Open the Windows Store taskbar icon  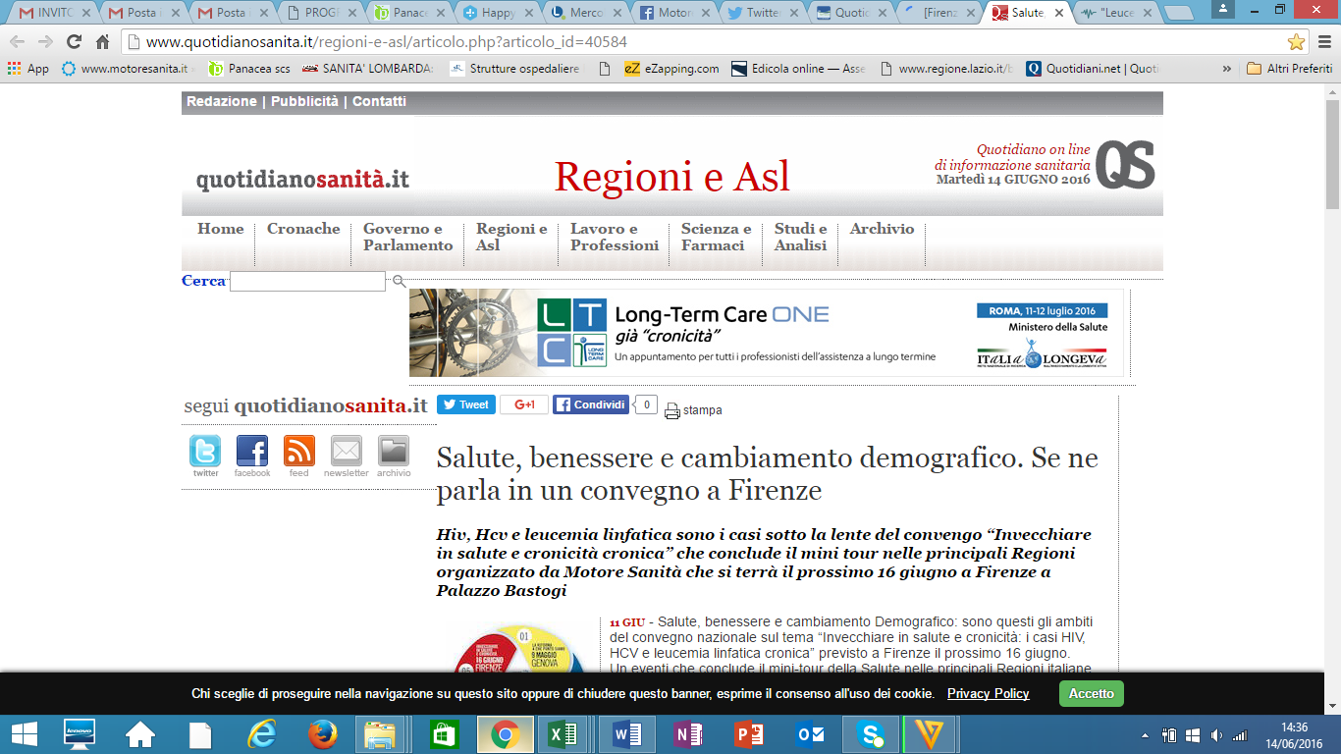point(444,734)
